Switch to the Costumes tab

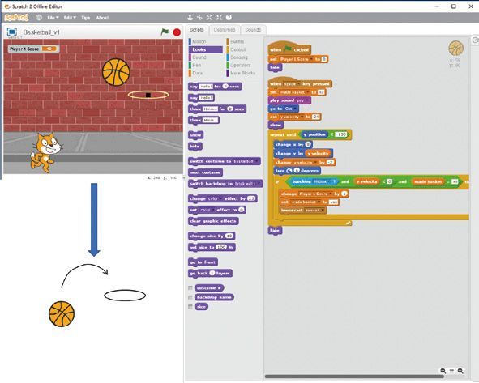225,30
